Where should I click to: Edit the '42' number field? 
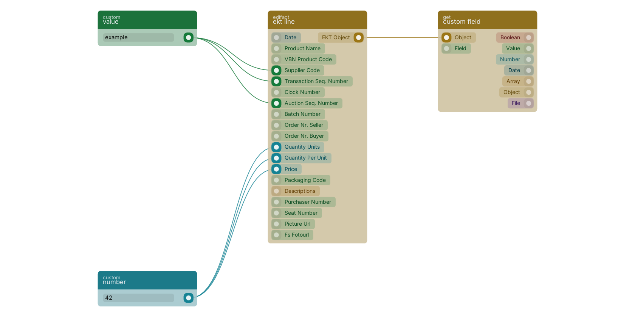(138, 298)
